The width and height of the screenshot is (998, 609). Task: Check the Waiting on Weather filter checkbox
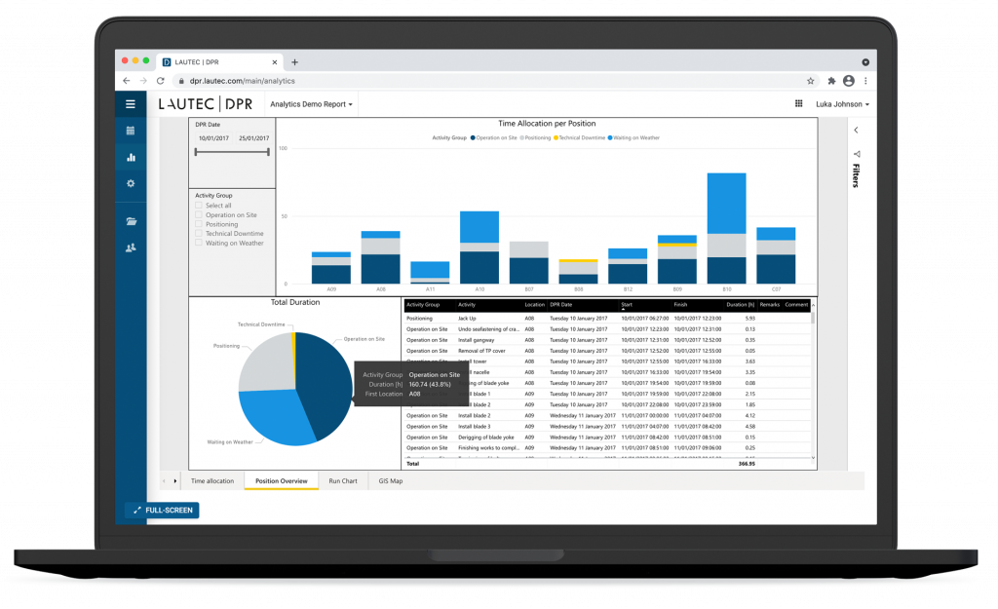click(197, 243)
